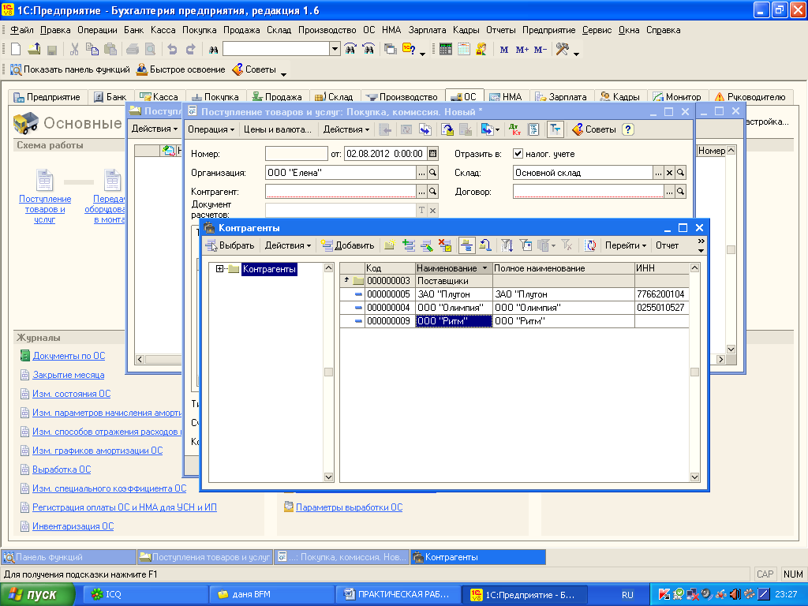Open the Параметры выработки ОС link
This screenshot has height=606, width=808.
[x=349, y=507]
